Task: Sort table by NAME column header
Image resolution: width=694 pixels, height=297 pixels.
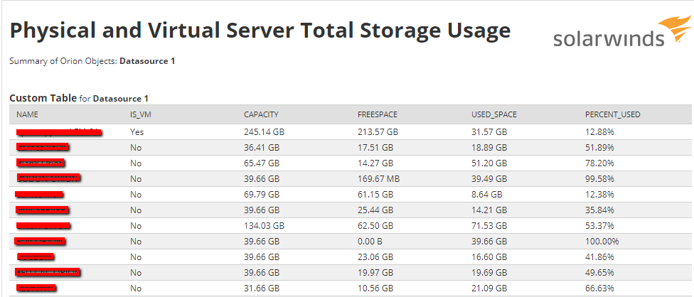Action: [x=27, y=114]
